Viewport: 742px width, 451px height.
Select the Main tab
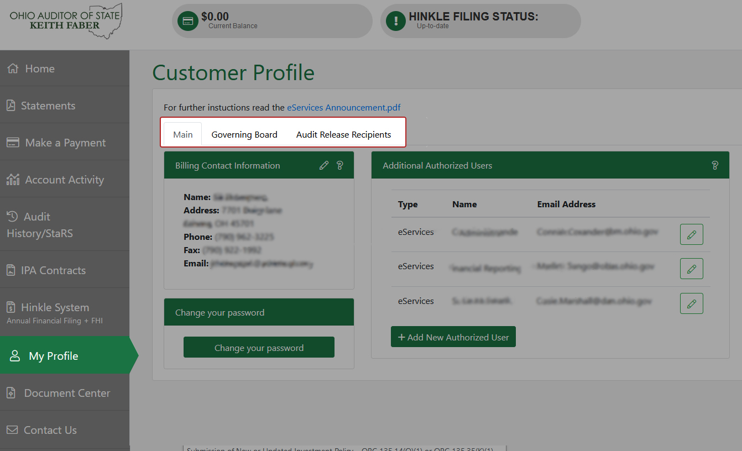click(x=183, y=135)
